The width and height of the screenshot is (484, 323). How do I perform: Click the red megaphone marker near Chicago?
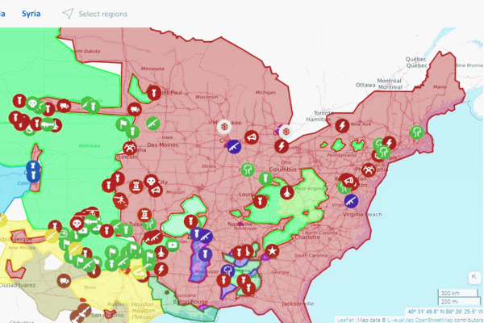coord(251,139)
